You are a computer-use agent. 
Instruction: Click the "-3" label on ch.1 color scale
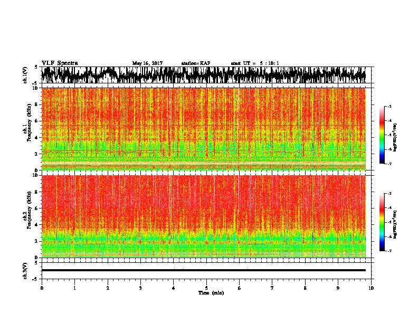point(389,106)
